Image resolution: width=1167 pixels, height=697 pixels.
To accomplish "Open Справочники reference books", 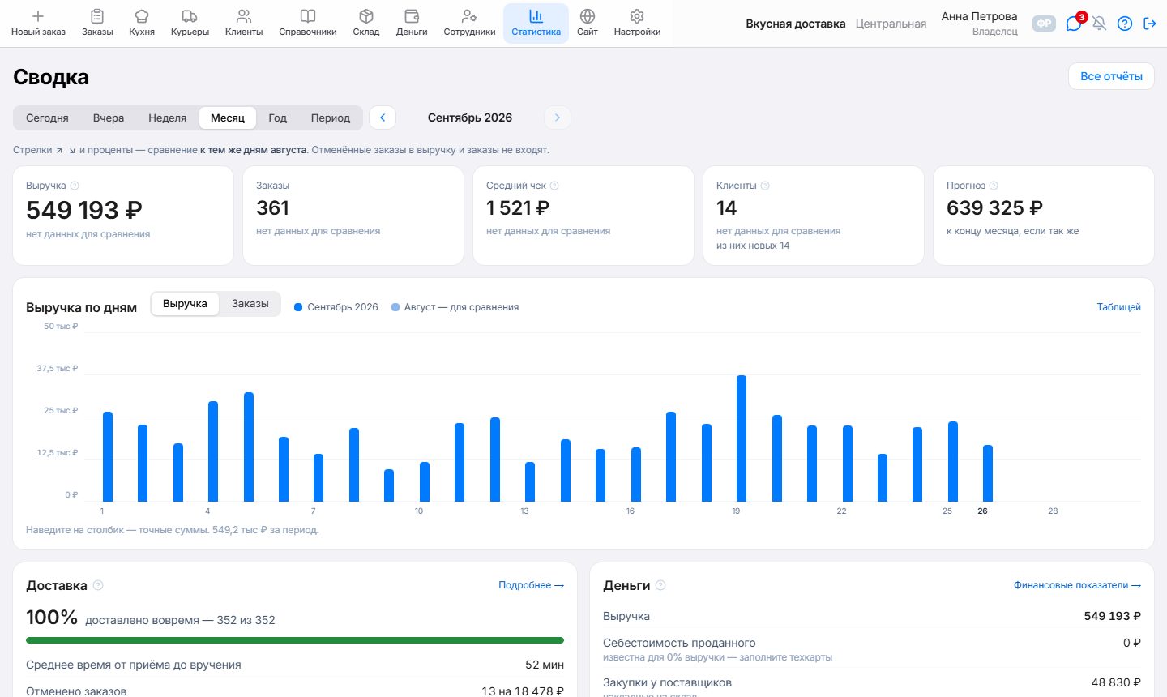I will [x=308, y=24].
